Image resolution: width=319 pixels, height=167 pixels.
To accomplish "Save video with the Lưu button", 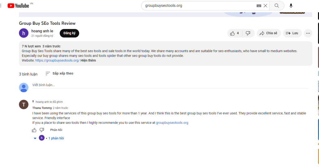I will (292, 33).
